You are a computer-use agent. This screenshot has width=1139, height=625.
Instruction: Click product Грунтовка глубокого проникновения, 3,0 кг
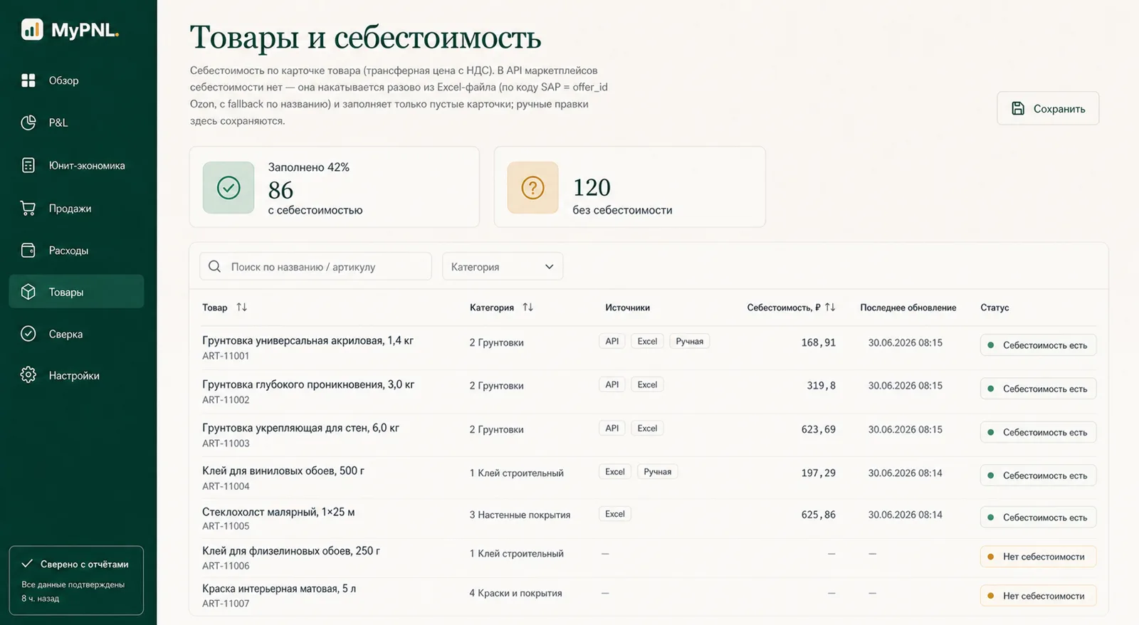[x=308, y=384]
